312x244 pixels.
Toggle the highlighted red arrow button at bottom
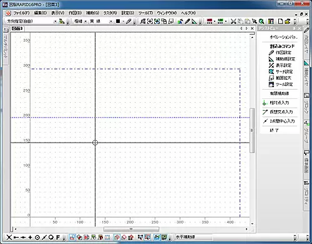[x=117, y=237]
